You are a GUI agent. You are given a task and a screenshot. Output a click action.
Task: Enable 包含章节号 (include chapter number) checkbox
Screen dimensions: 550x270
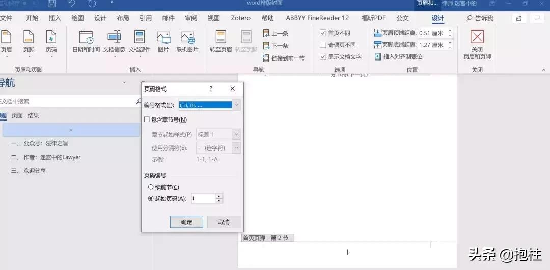(147, 119)
